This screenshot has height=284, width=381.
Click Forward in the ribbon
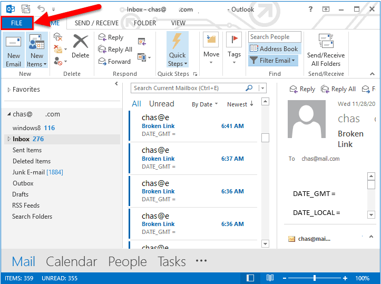[x=114, y=61]
